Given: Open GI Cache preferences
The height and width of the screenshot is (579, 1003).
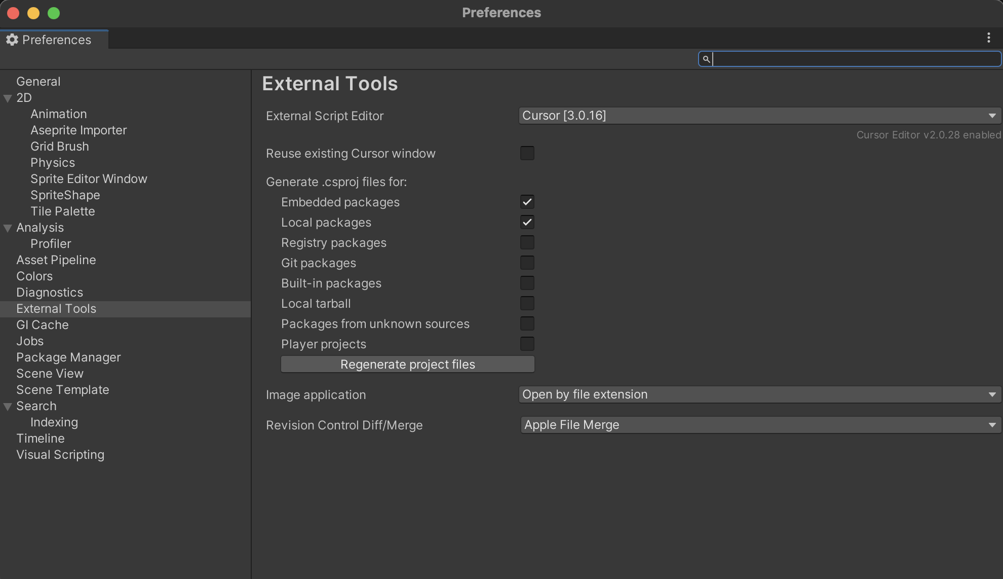Looking at the screenshot, I should point(43,324).
